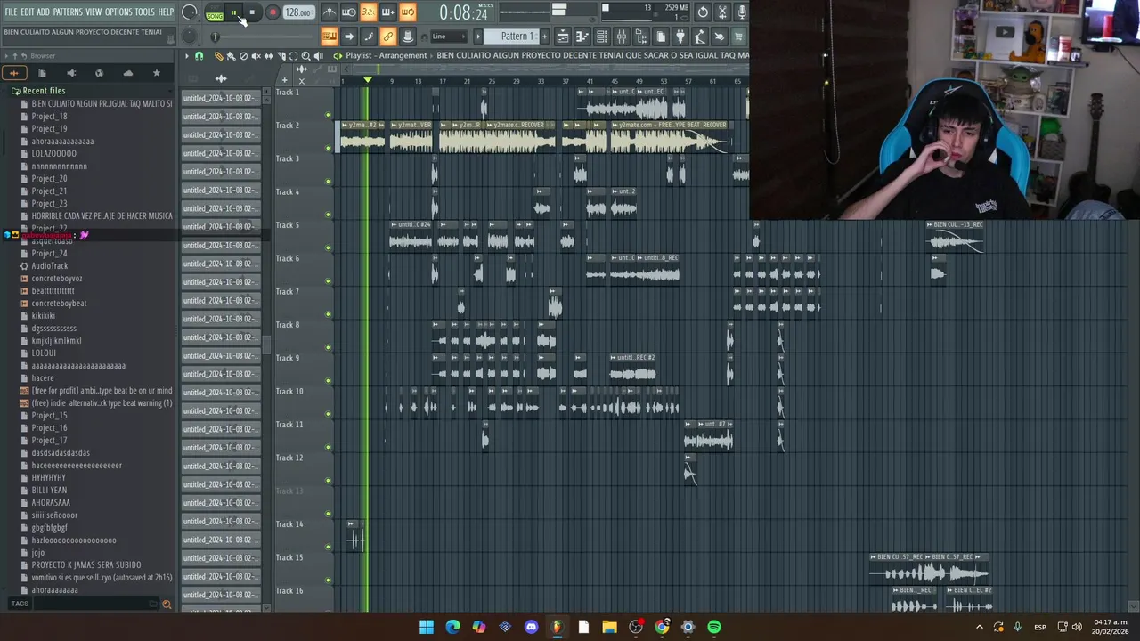Image resolution: width=1140 pixels, height=641 pixels.
Task: Pause playback with the transport pause button
Action: pos(233,12)
